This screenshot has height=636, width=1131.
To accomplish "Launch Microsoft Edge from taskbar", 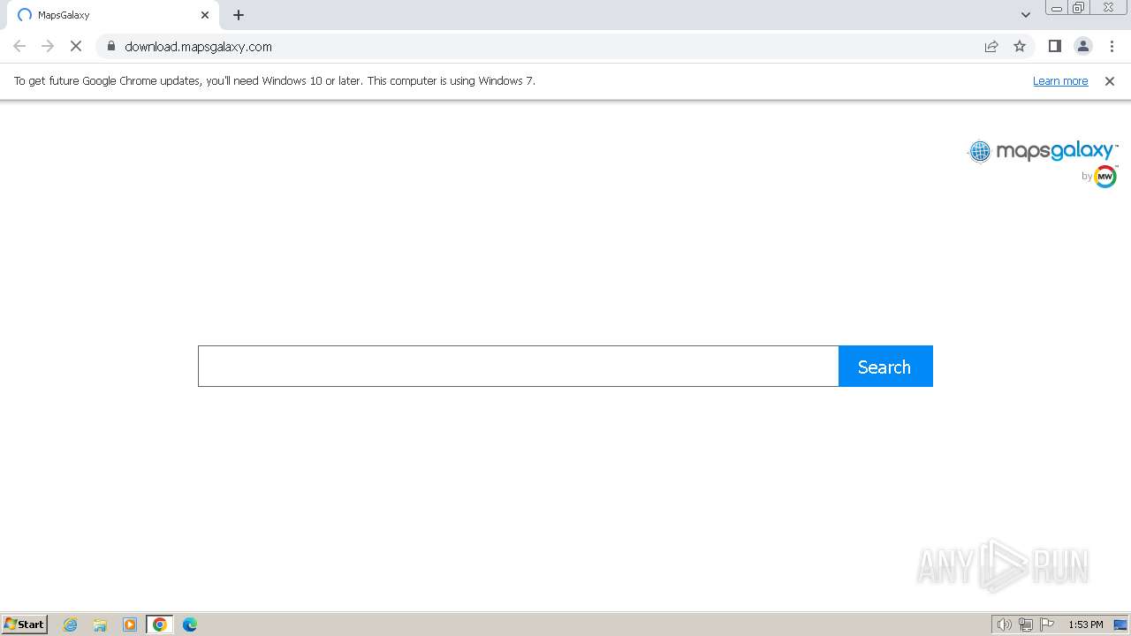I will click(190, 625).
